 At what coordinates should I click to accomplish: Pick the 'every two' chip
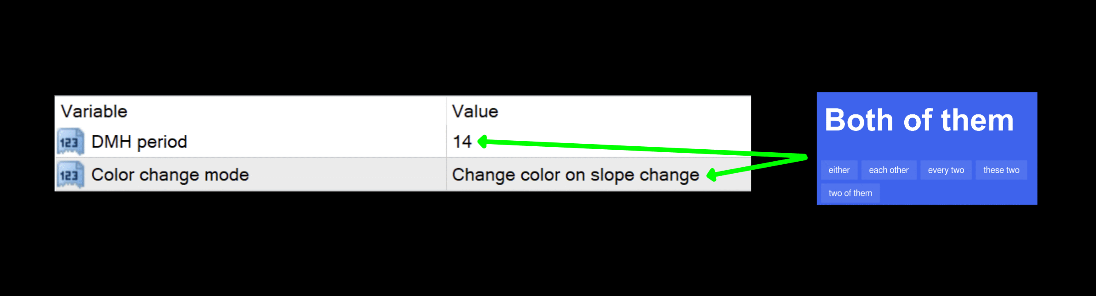click(x=946, y=170)
